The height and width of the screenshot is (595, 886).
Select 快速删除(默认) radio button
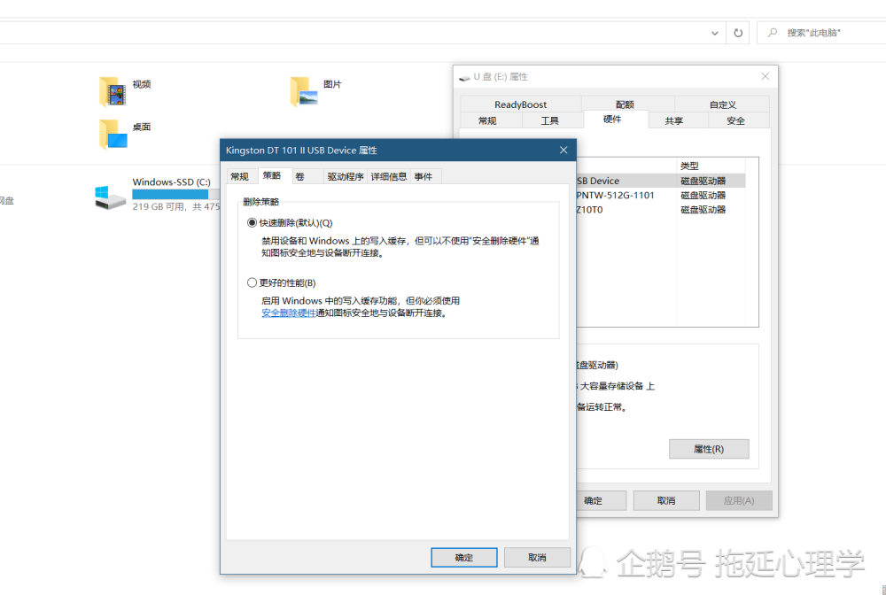(x=252, y=223)
